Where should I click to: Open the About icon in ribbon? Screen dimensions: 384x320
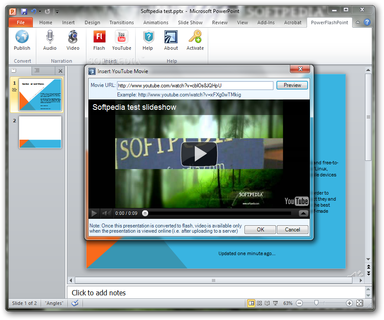point(171,37)
